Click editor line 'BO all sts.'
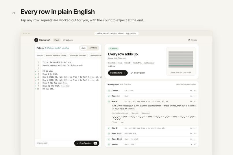 pyautogui.click(x=48, y=89)
